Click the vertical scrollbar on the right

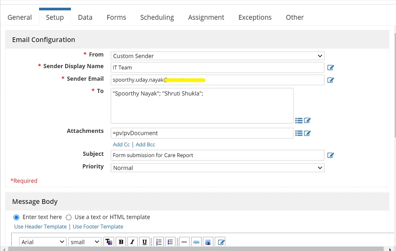[x=395, y=86]
